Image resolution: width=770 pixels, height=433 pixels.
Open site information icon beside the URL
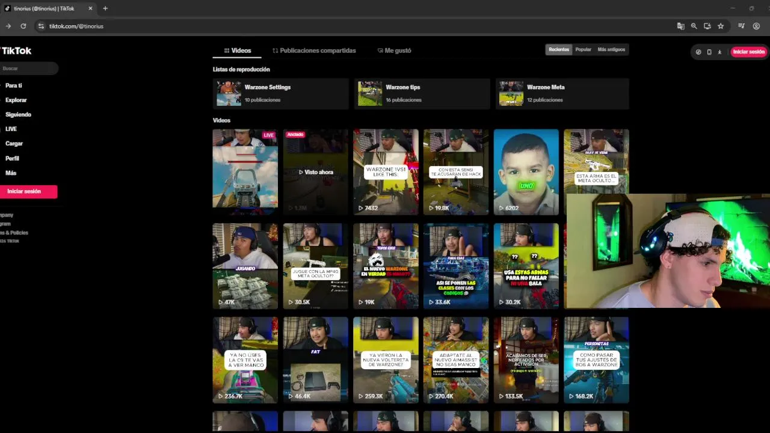coord(41,26)
